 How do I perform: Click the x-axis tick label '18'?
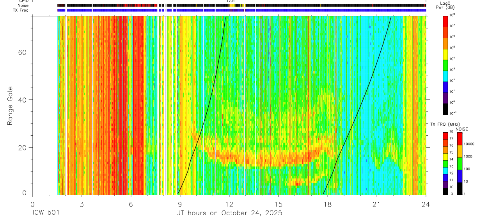[x=328, y=204]
